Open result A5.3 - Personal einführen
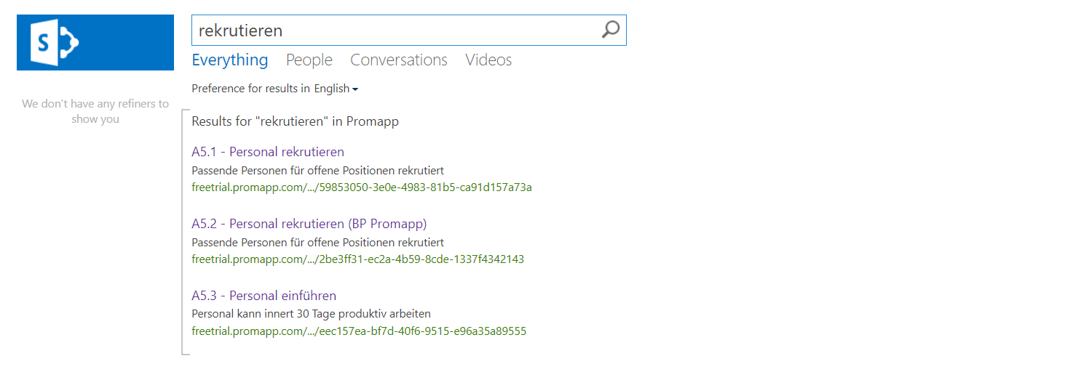 point(264,296)
